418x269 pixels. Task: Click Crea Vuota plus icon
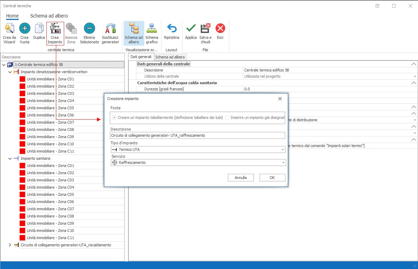click(25, 28)
